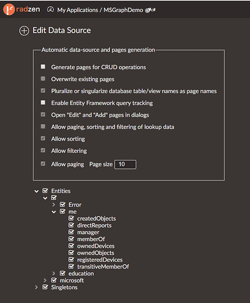Enable Generate pages for CRUD operations
The width and height of the screenshot is (250, 303).
43,67
